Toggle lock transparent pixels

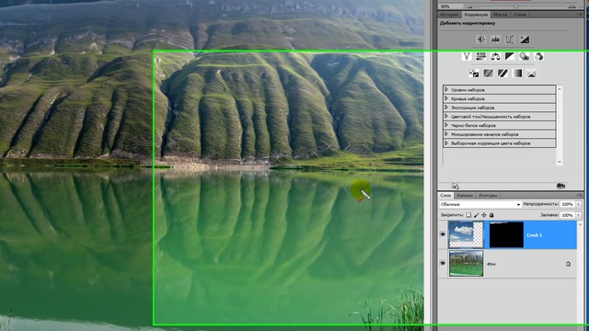[468, 215]
